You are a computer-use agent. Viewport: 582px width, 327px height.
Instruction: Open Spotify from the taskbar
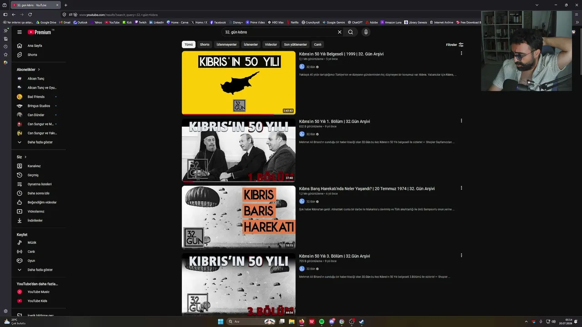[x=321, y=322]
